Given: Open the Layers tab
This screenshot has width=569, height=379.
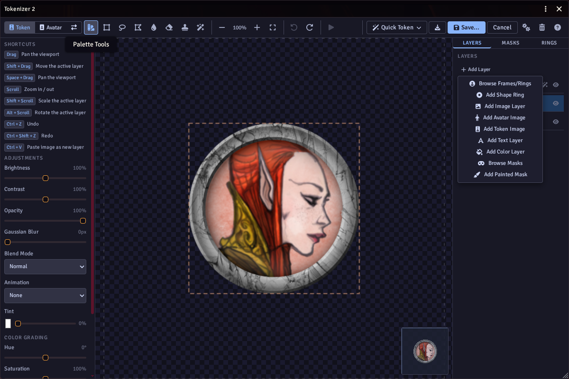Looking at the screenshot, I should [472, 43].
